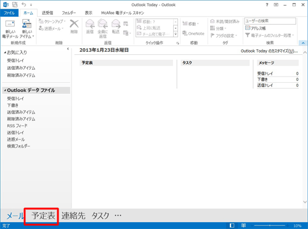The height and width of the screenshot is (229, 308).
Task: Click the reading view icon in status bar
Action: pos(243,225)
